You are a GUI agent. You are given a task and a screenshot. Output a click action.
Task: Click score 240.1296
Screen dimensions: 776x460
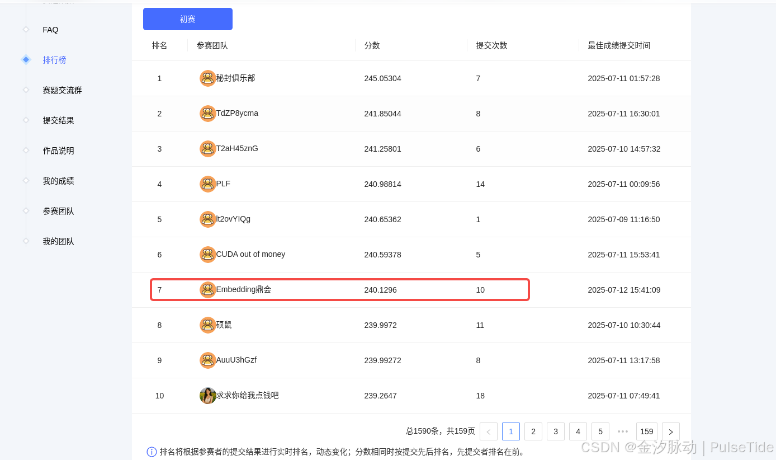coord(380,290)
